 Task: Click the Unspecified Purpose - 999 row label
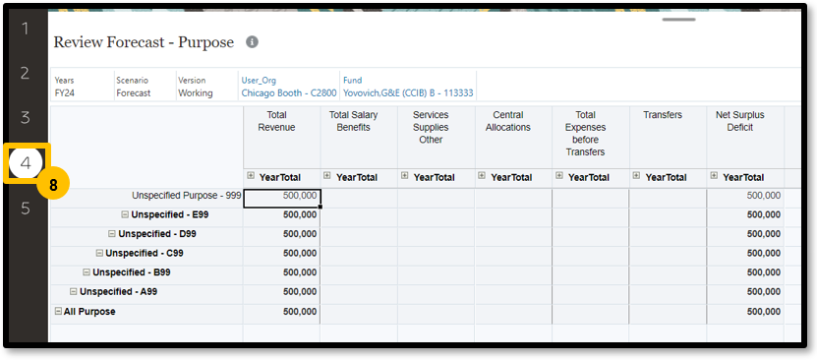pos(187,196)
